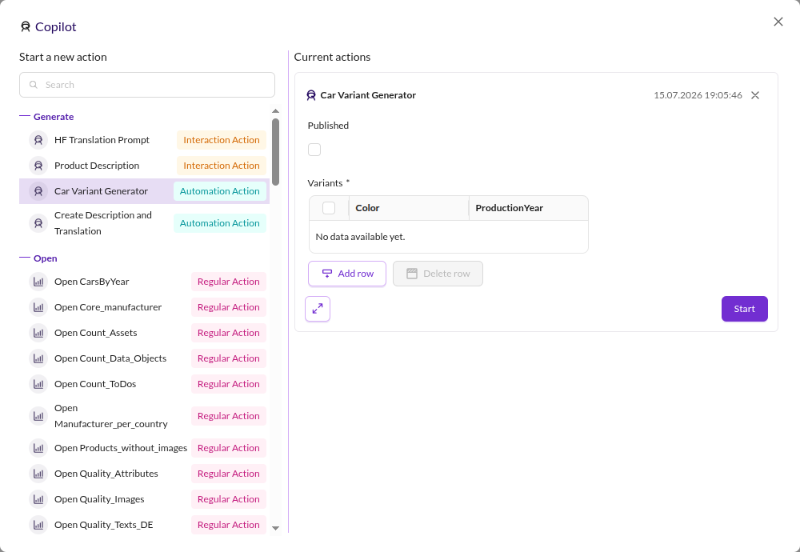Screen dimensions: 800x552
Task: Click the search magnifier icon
Action: [33, 85]
